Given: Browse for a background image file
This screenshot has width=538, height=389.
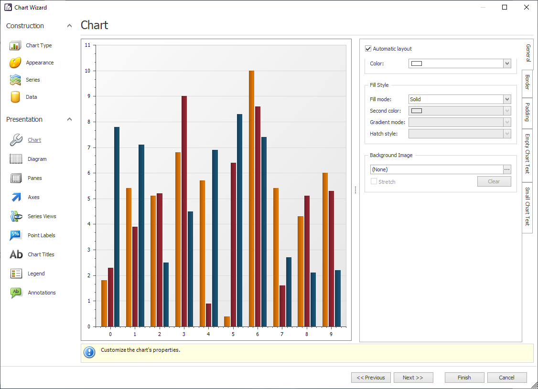Looking at the screenshot, I should click(x=506, y=169).
